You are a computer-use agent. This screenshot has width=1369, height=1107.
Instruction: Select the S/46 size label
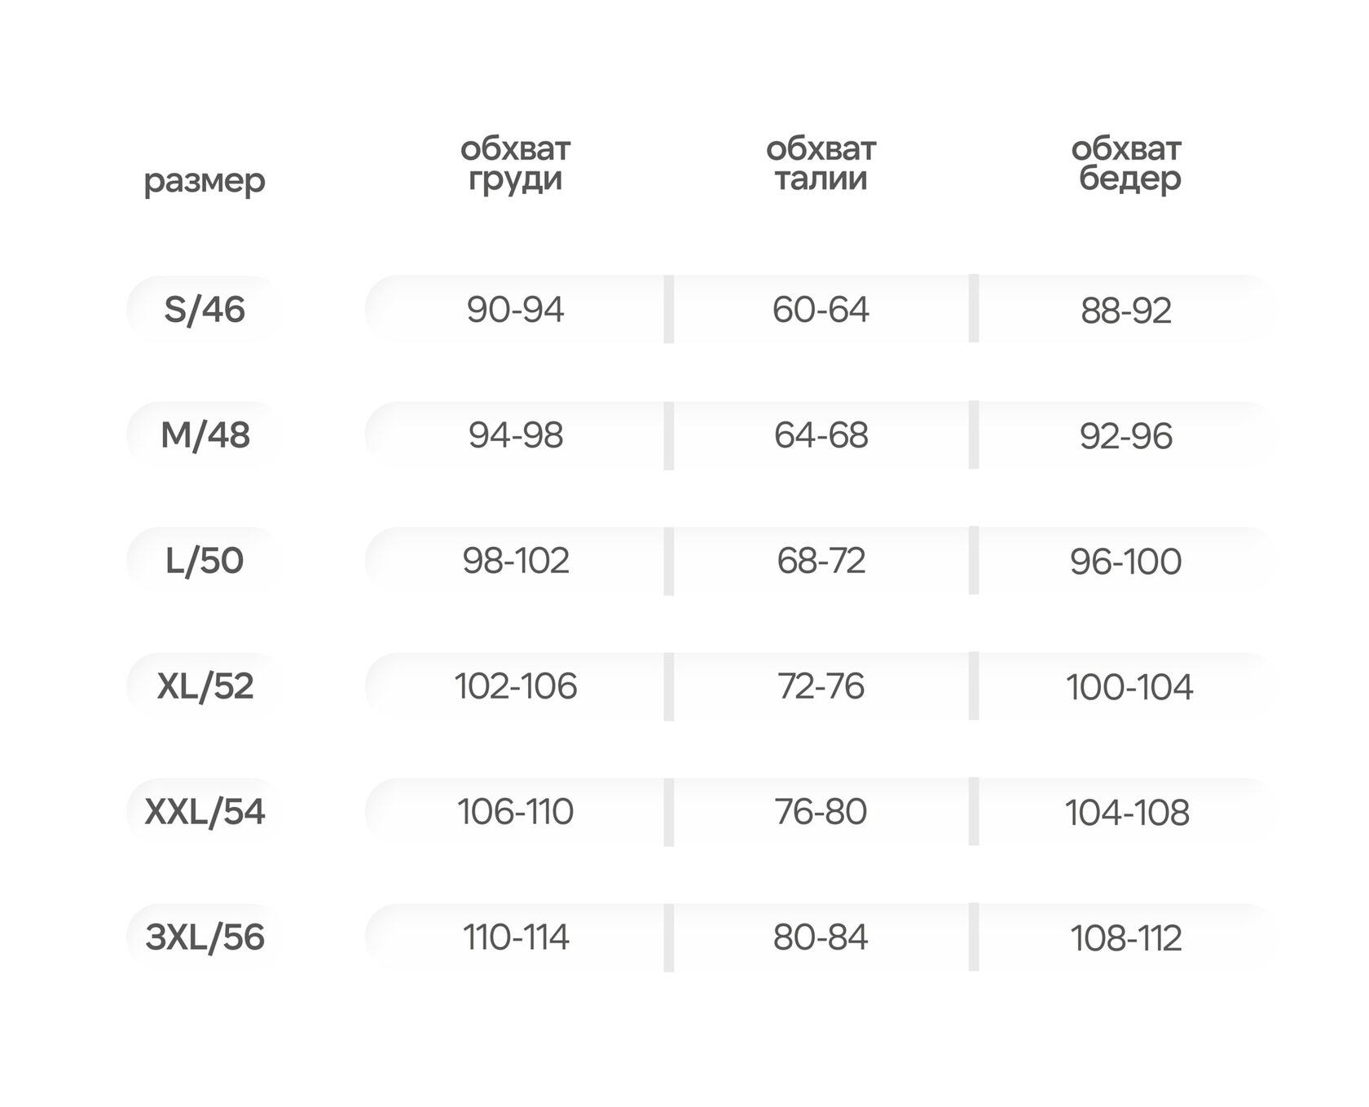click(x=205, y=310)
